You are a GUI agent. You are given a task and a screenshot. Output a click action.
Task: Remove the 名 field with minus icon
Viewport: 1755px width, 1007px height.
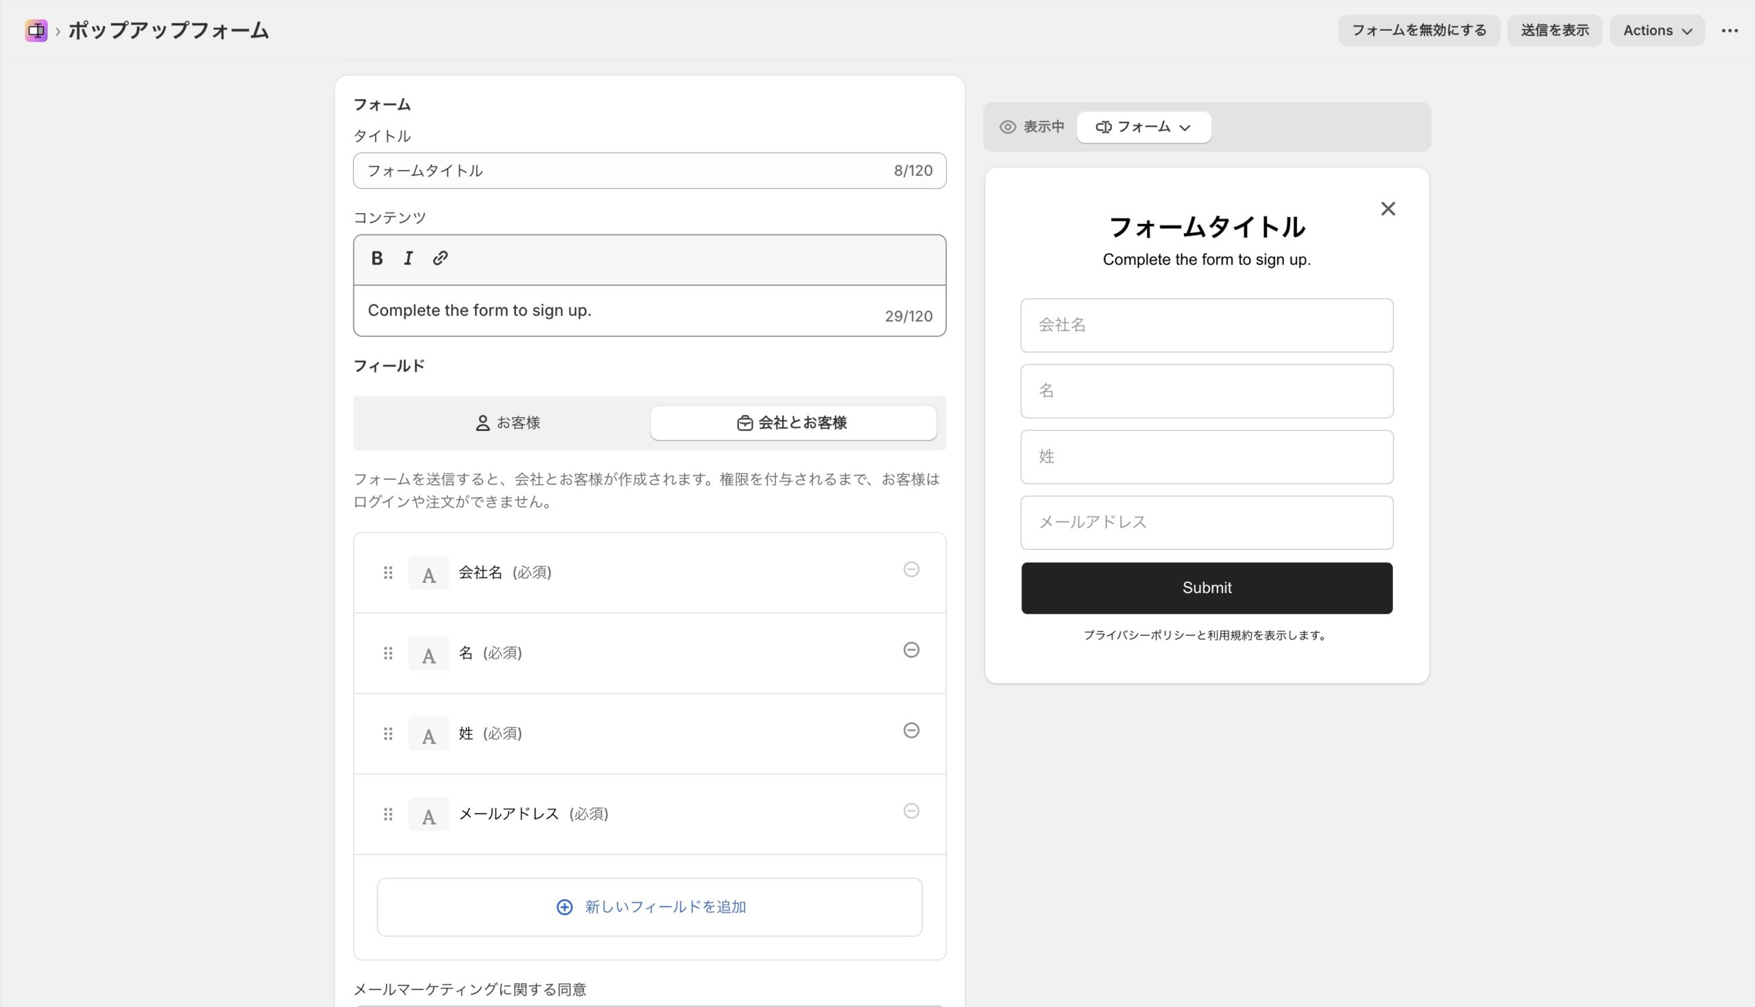pos(910,650)
